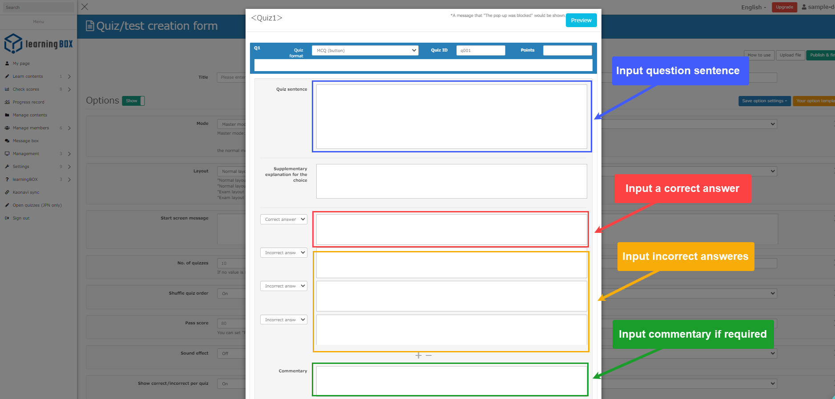Click the Preview button
This screenshot has width=835, height=399.
[581, 20]
